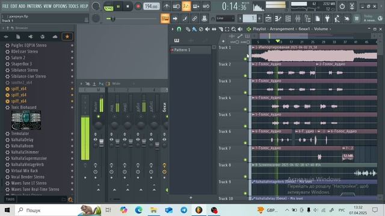The image size is (385, 216).
Task: Open the Playlist view icon in the toolbar
Action: [268, 19]
